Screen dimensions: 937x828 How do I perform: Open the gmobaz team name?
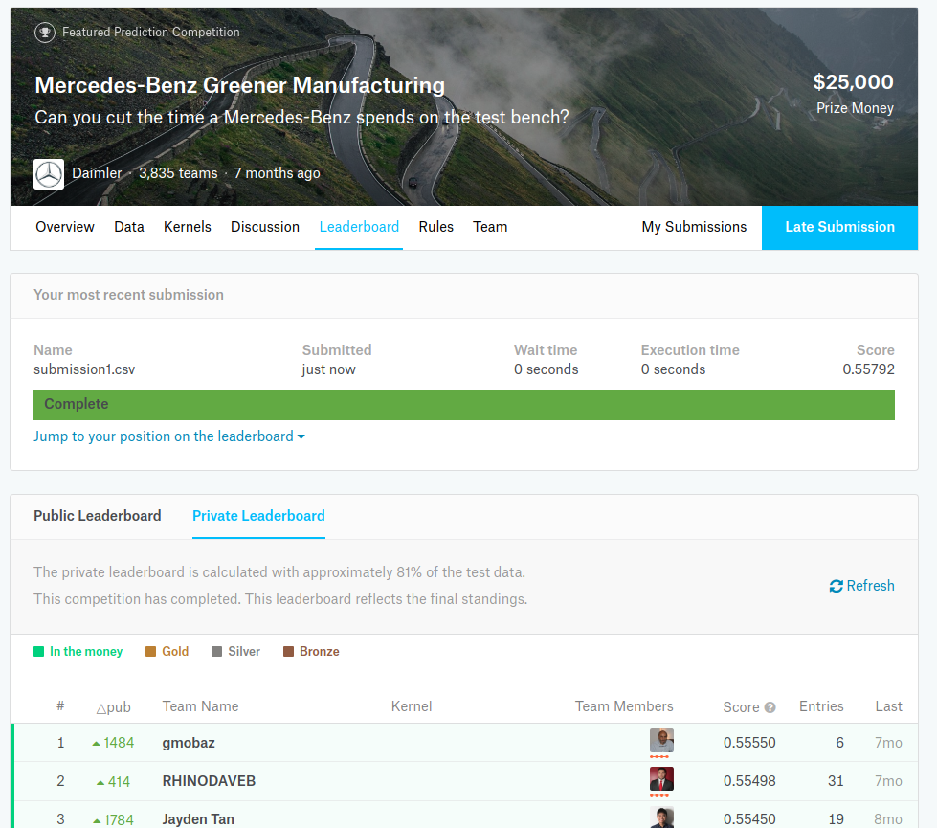click(x=189, y=743)
